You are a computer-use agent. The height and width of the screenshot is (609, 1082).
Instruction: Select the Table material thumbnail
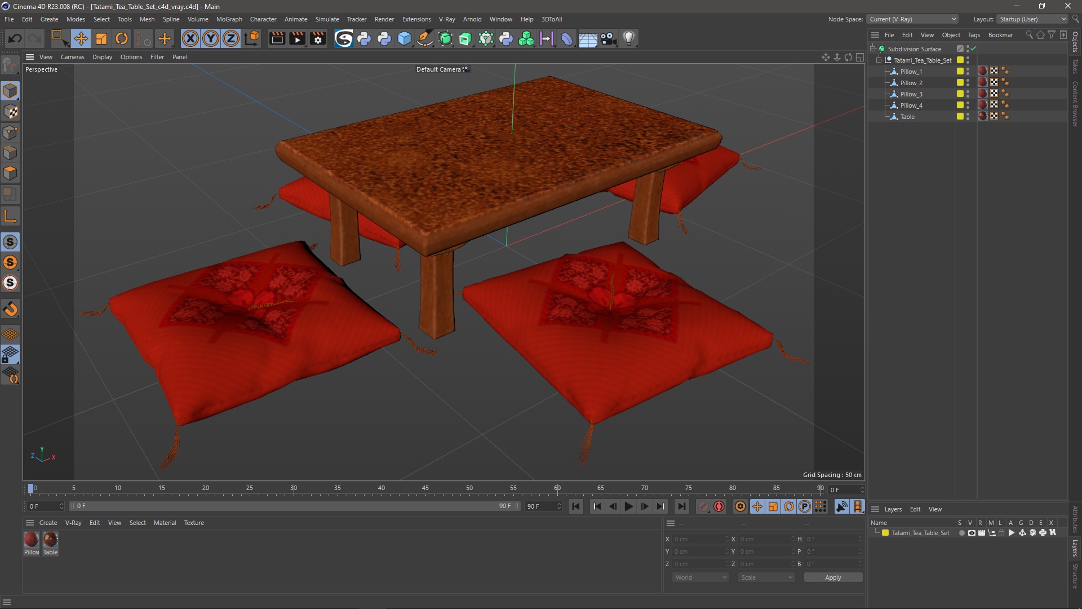pos(51,540)
